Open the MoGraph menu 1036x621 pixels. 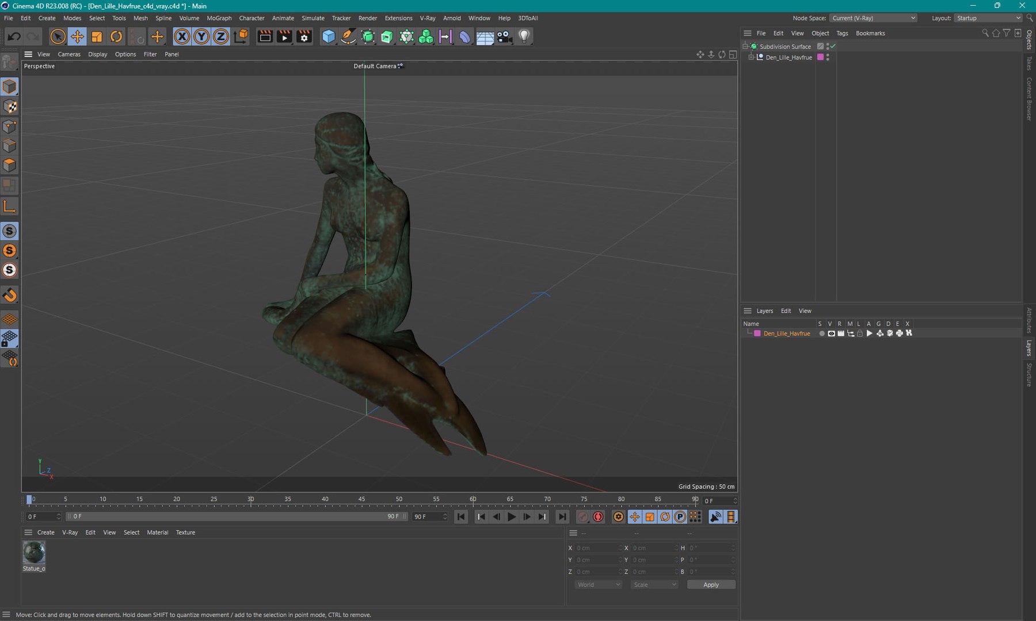219,18
